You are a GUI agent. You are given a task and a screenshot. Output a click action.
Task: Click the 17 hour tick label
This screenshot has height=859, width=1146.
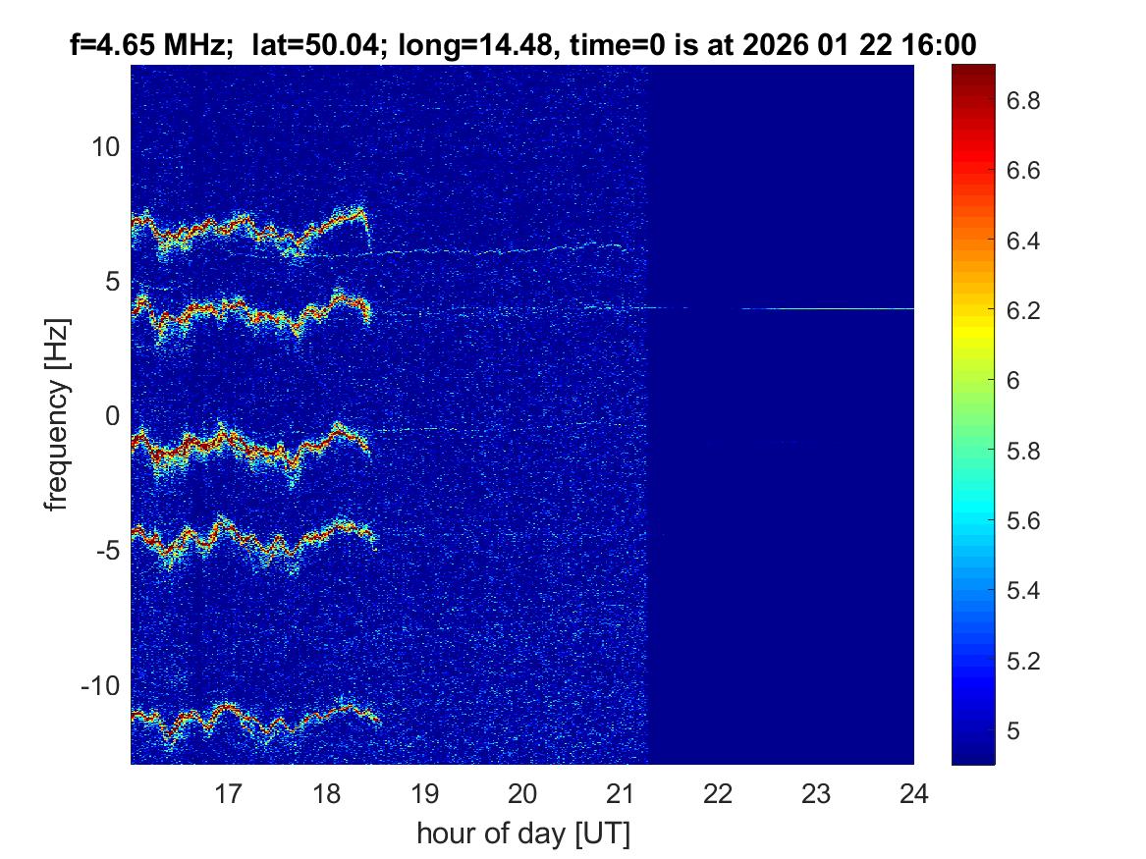pos(229,791)
